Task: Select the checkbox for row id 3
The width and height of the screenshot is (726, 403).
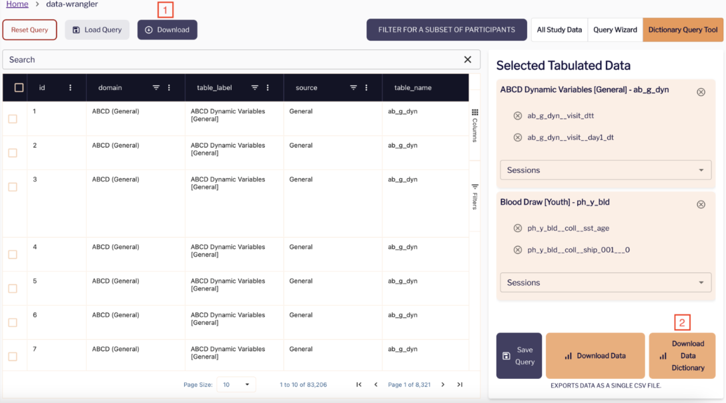Action: (13, 187)
